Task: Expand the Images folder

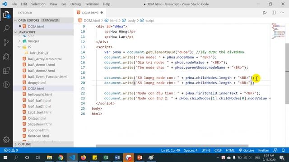Action: (33, 41)
